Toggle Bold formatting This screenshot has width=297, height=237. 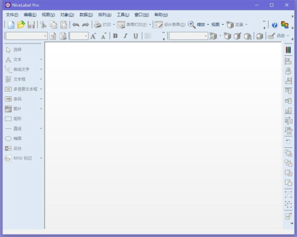click(115, 36)
